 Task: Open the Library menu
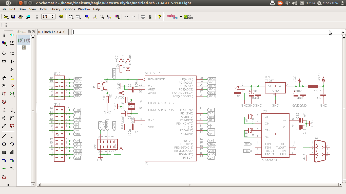[x=55, y=9]
